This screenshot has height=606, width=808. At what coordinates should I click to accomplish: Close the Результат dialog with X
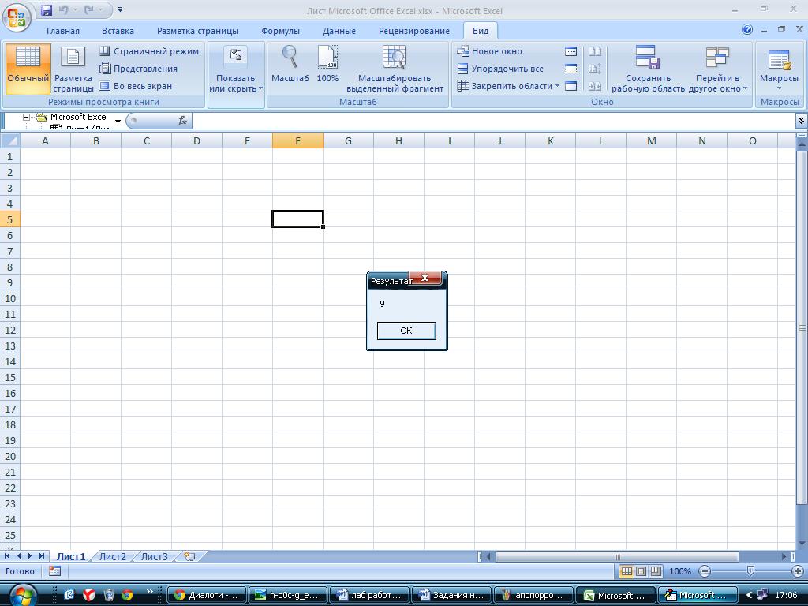[425, 278]
